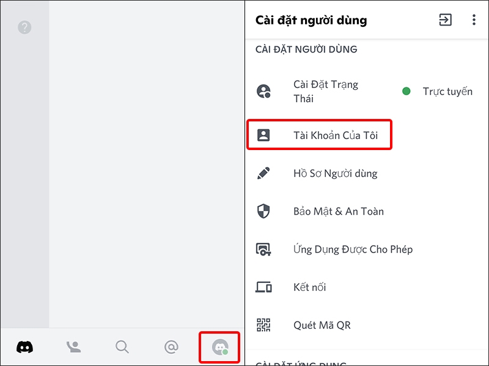Viewport: 489px width, 366px height.
Task: Open Quét Mã QR
Action: click(x=320, y=325)
